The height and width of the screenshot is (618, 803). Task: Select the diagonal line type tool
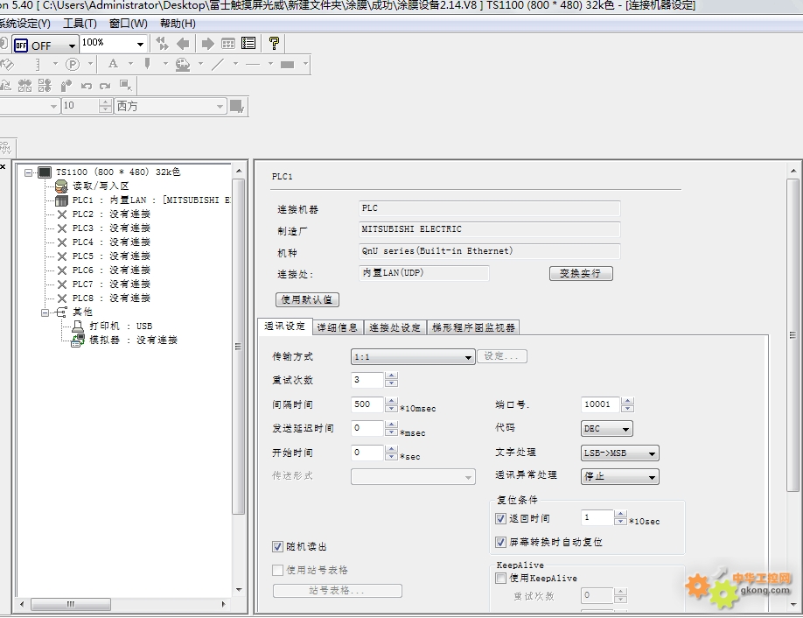click(x=218, y=64)
